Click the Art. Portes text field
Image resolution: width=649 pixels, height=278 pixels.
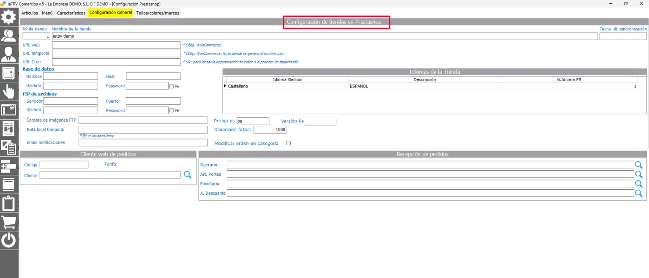[431, 174]
